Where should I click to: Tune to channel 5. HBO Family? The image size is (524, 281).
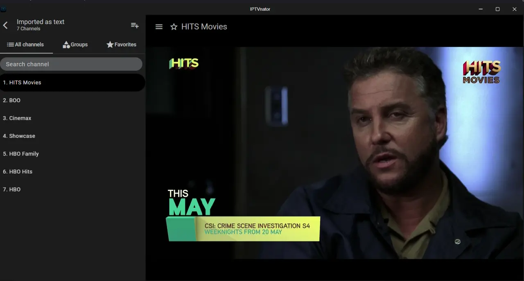[x=72, y=154]
